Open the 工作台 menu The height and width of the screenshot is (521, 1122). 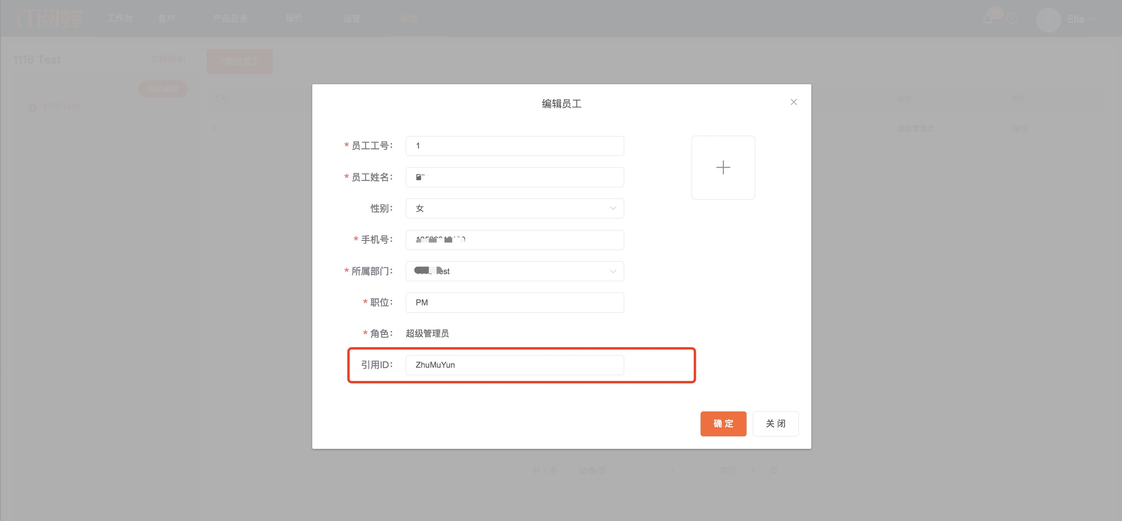click(x=120, y=18)
